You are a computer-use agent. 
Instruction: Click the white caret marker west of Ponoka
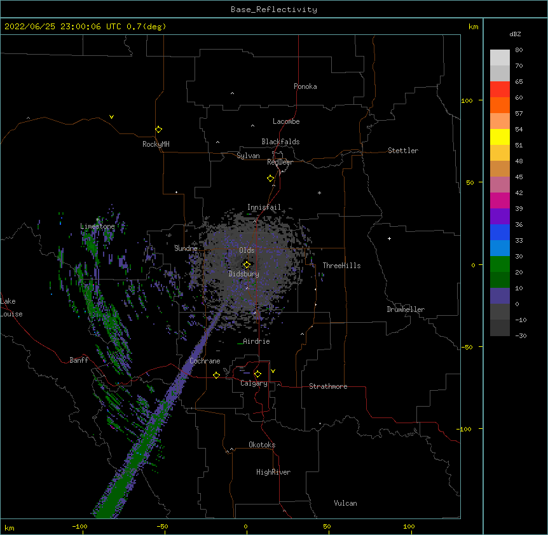tap(232, 93)
